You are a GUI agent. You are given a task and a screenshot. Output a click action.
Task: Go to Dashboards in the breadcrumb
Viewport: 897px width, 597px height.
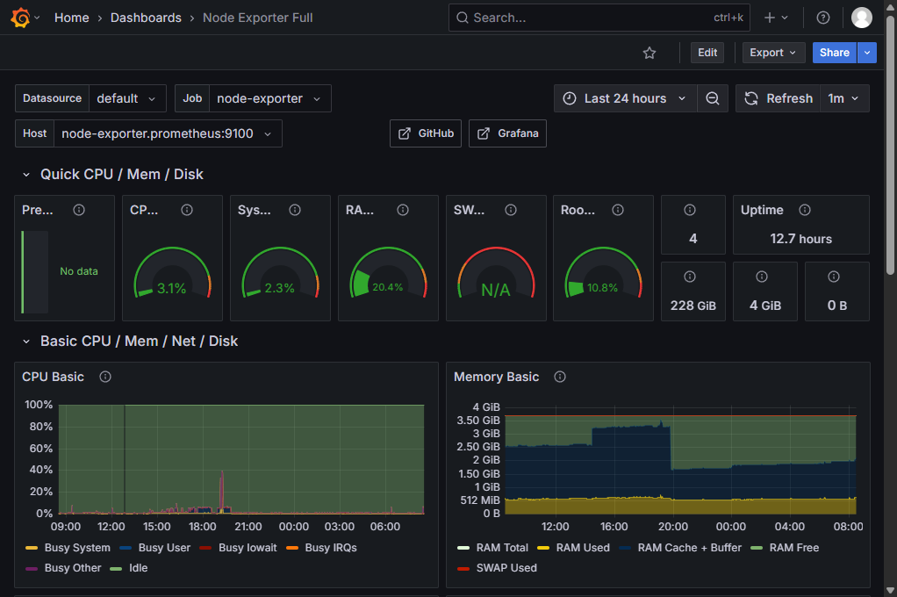click(146, 18)
